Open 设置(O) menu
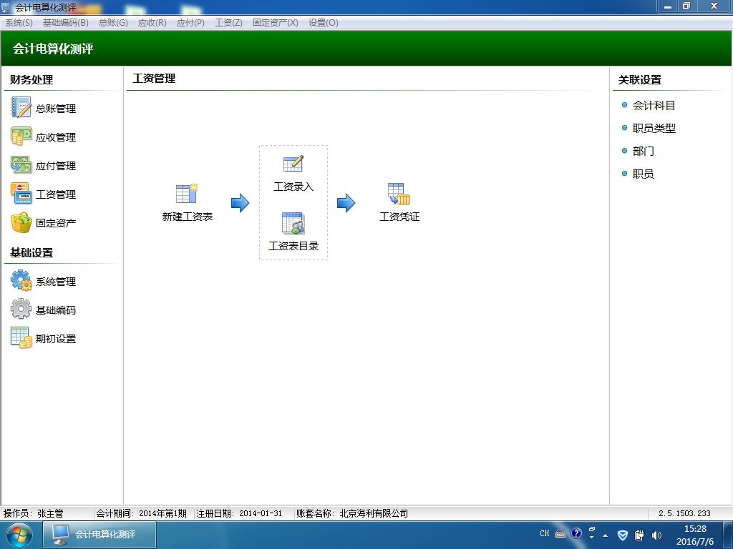 323,22
